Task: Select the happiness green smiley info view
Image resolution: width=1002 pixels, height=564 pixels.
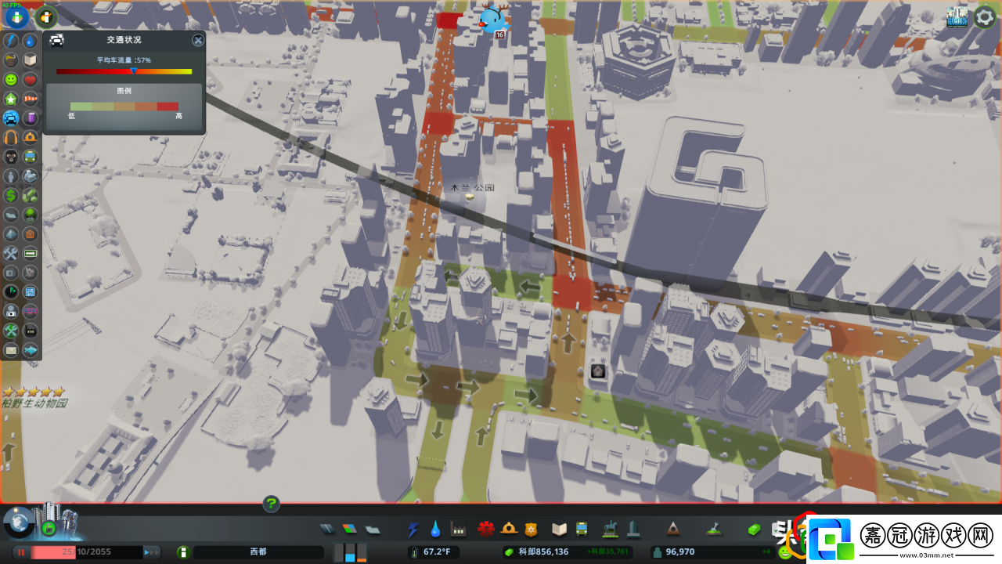Action: point(11,80)
